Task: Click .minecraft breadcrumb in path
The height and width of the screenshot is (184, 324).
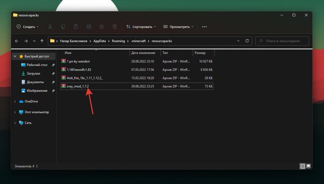Action: coord(138,41)
